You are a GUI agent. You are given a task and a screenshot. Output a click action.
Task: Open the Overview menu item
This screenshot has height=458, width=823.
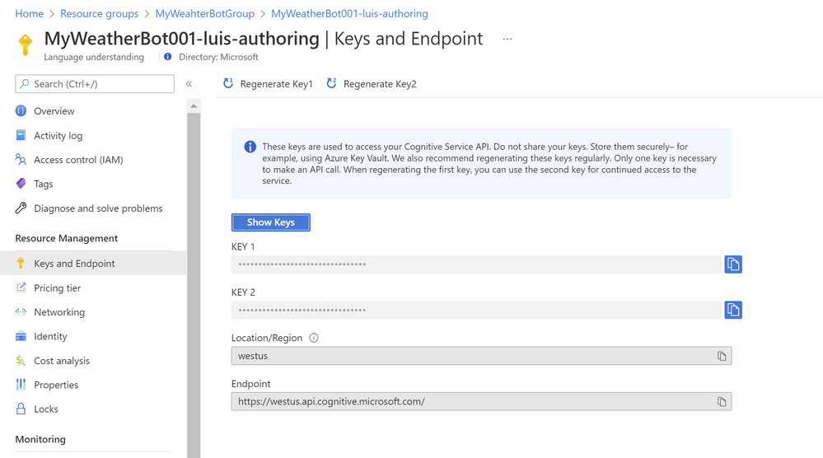tap(54, 111)
